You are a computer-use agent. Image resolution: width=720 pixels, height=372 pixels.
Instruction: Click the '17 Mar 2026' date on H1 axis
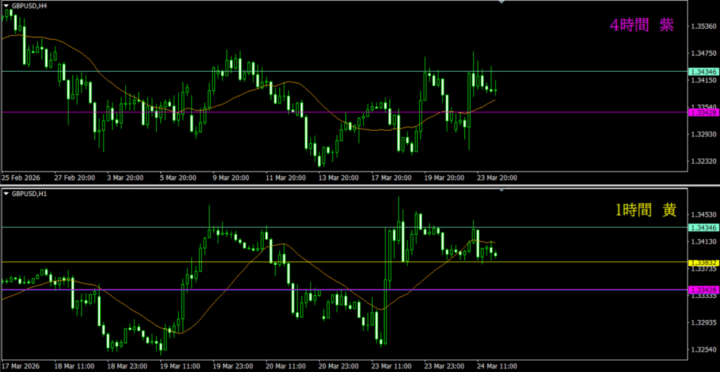22,366
